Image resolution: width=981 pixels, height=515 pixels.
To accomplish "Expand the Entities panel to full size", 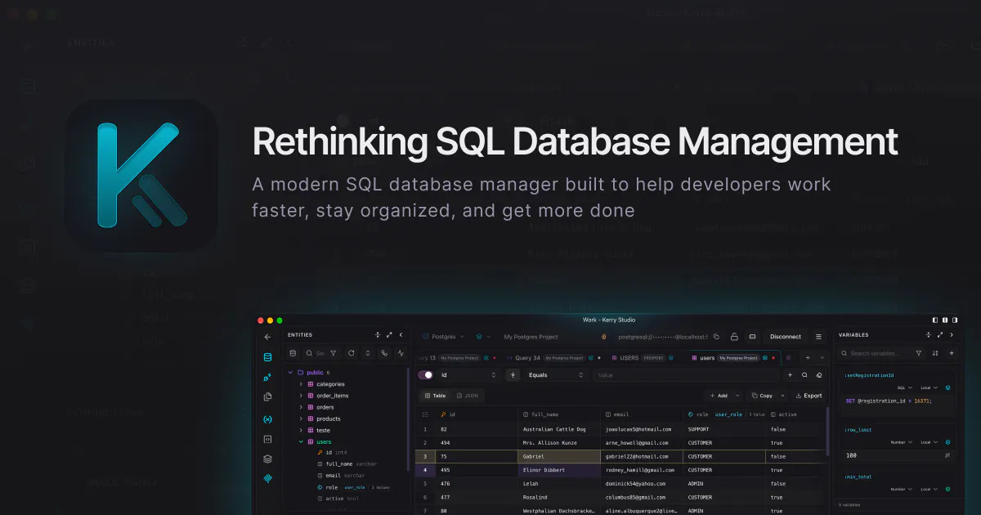I will coord(389,334).
